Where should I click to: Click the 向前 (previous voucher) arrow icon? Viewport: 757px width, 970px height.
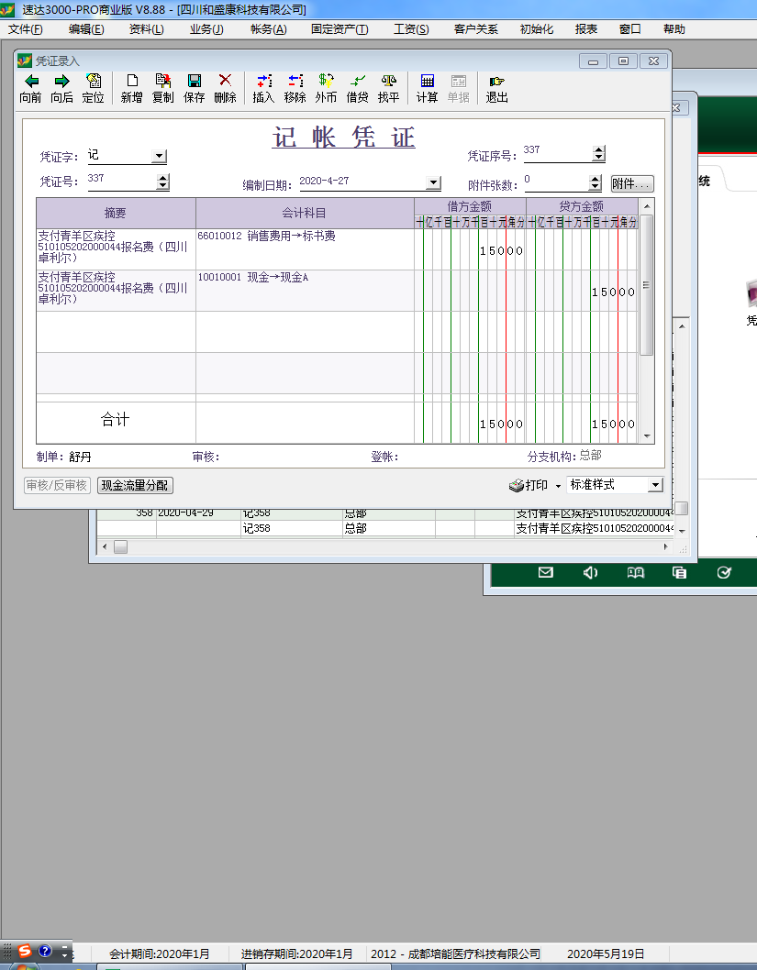click(30, 82)
